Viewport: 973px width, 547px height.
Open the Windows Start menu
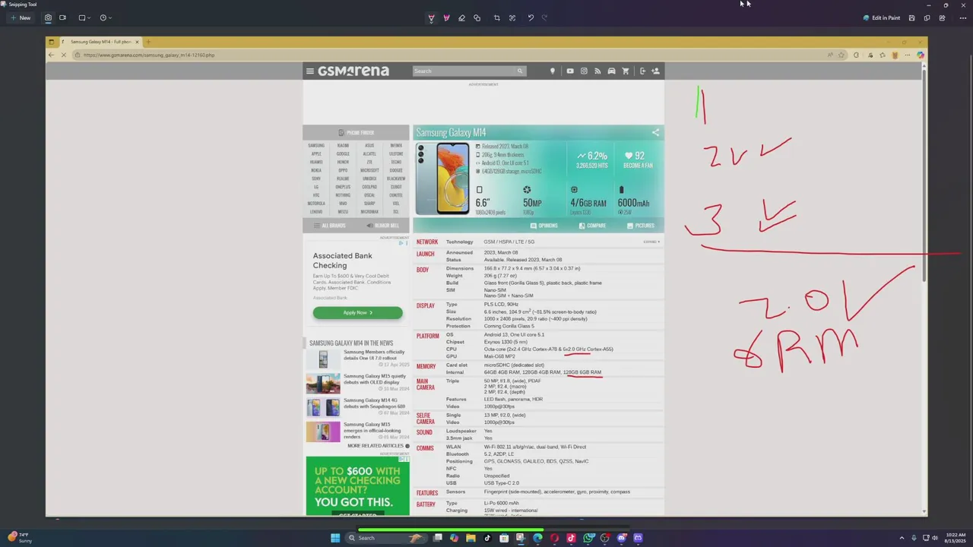pyautogui.click(x=335, y=538)
